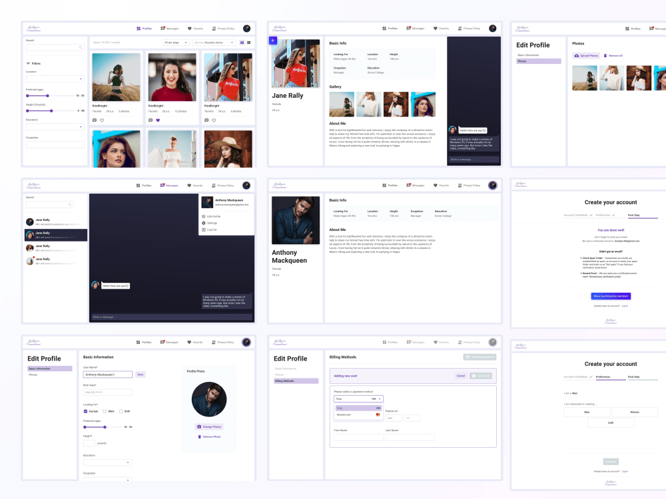Switch to grid view on Profiles results screen
666x499 pixels.
coord(242,43)
